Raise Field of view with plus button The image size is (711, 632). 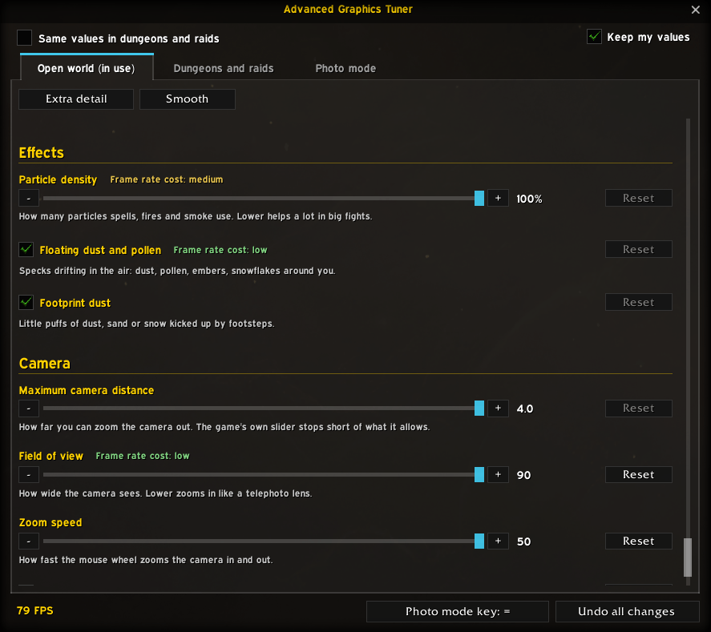click(x=498, y=475)
